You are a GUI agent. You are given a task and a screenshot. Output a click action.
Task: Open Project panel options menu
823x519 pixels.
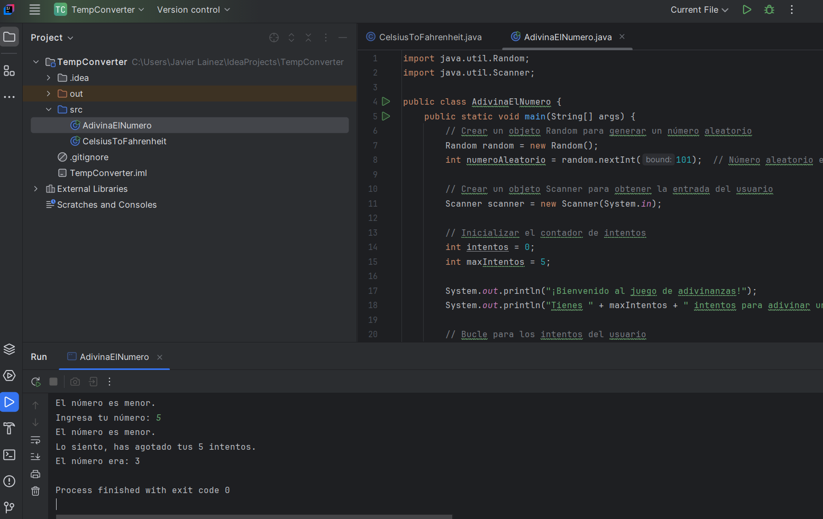point(326,38)
